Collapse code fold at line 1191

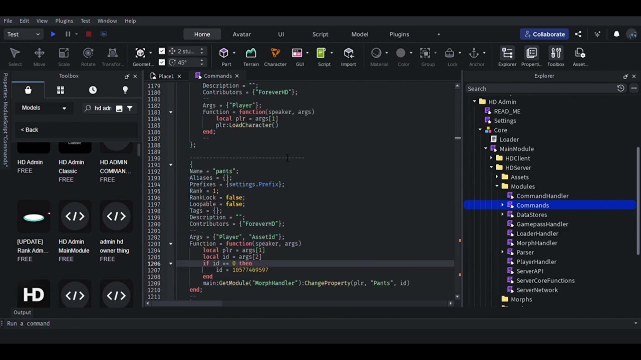point(170,164)
